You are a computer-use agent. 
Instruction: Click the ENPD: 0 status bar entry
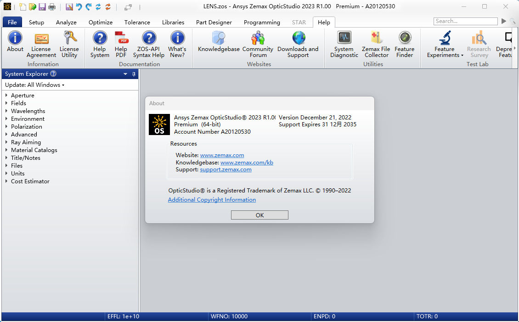point(324,316)
